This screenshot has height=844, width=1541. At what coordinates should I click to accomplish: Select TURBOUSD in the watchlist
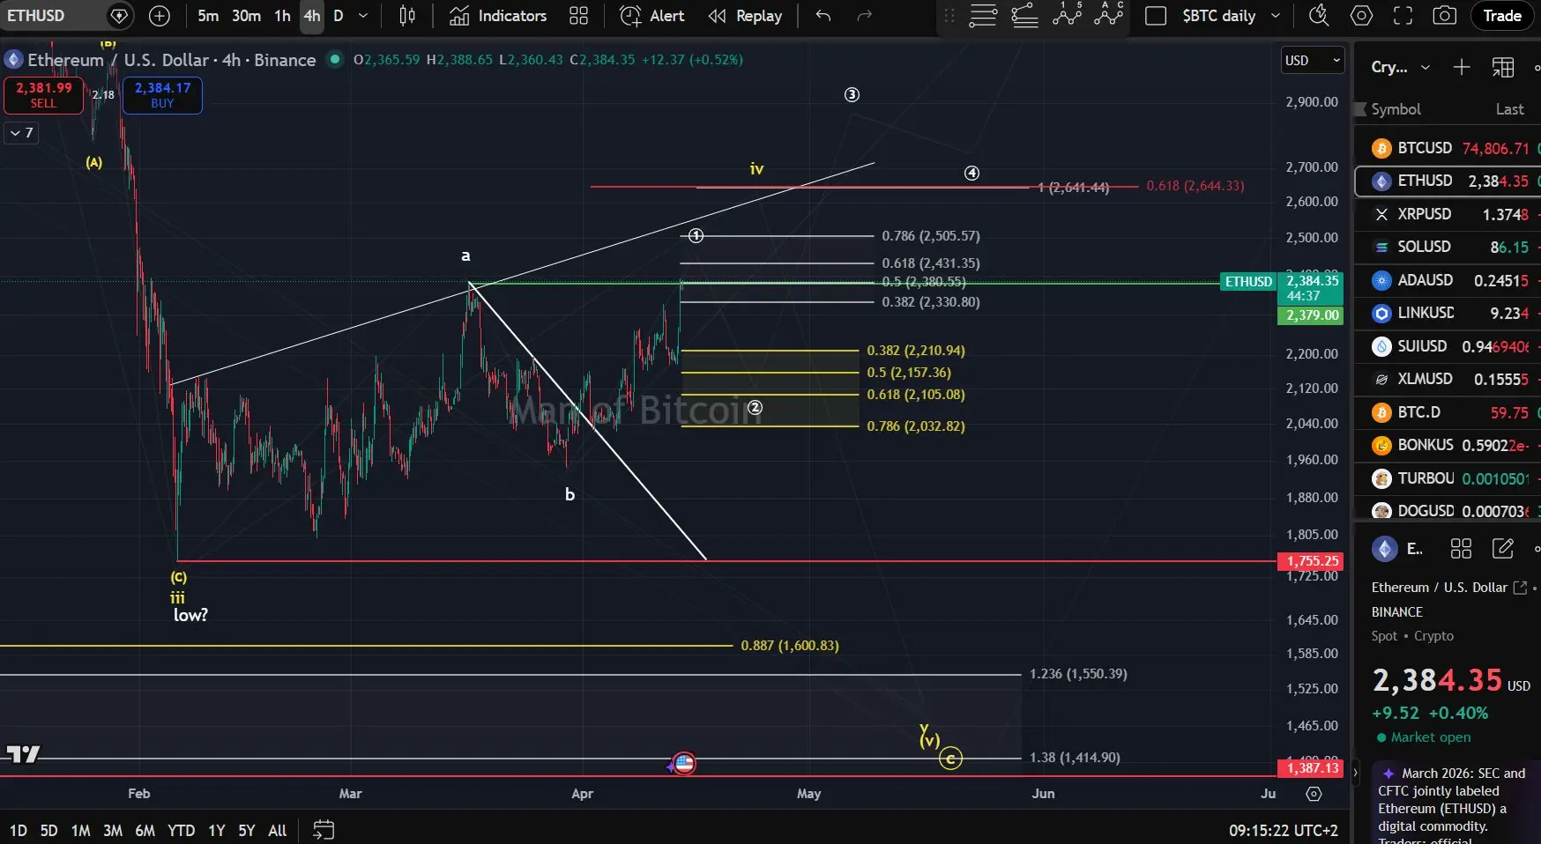(1448, 478)
